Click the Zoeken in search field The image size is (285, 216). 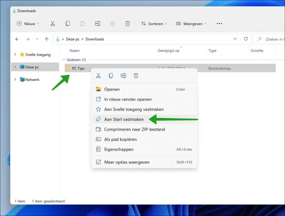[x=269, y=39]
